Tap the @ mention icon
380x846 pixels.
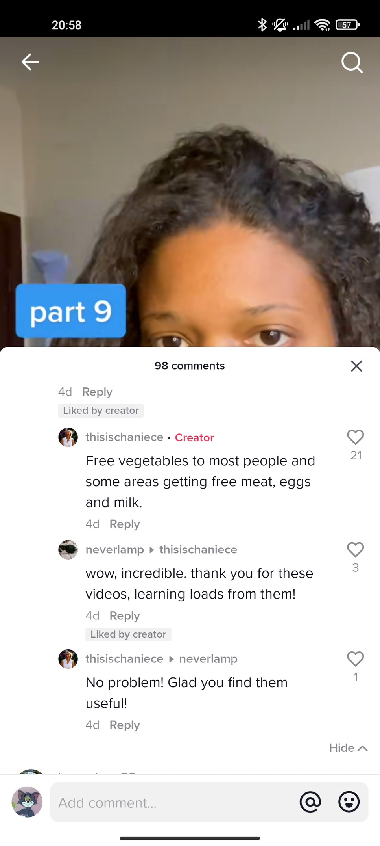(x=310, y=802)
